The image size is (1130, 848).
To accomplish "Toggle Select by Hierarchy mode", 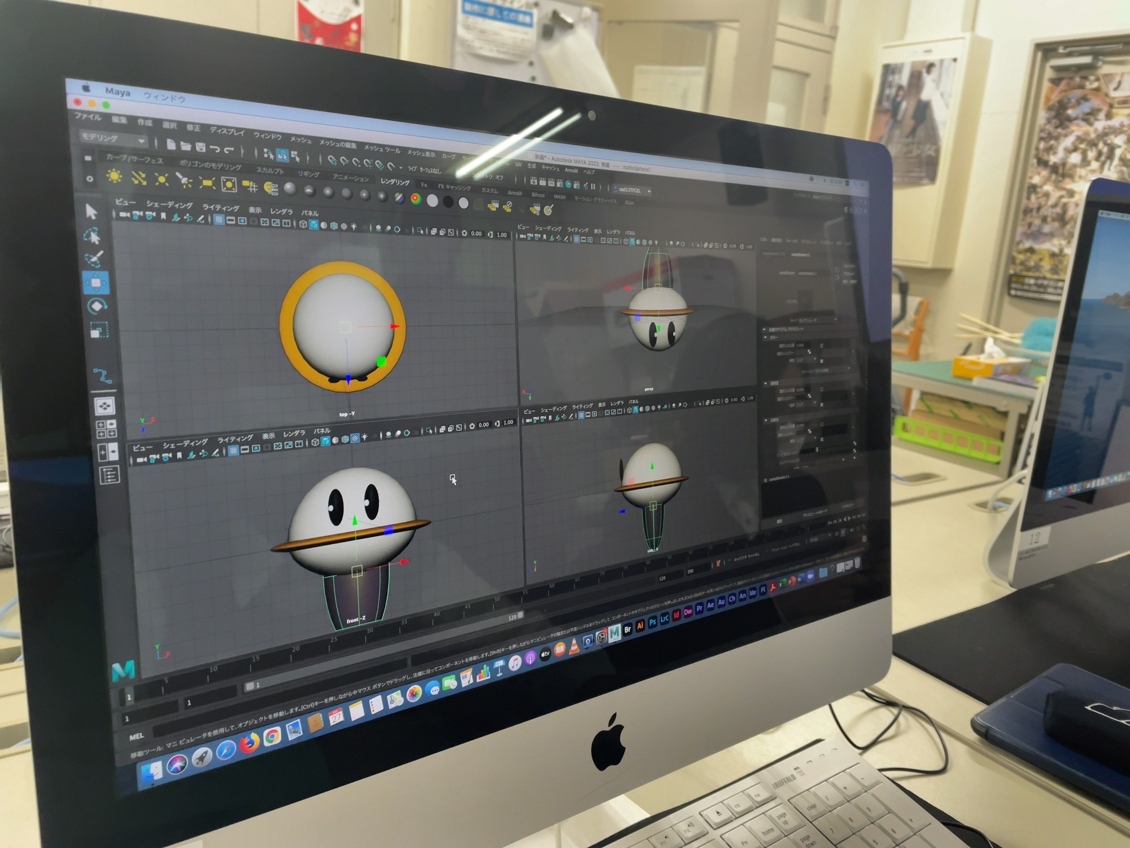I will [x=268, y=153].
